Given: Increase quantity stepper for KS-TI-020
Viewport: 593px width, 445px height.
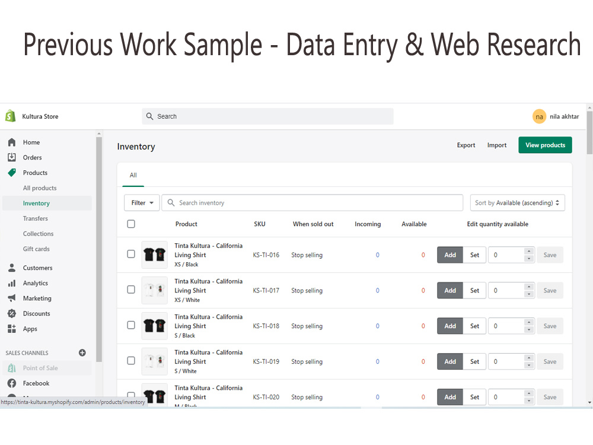Looking at the screenshot, I should (529, 393).
